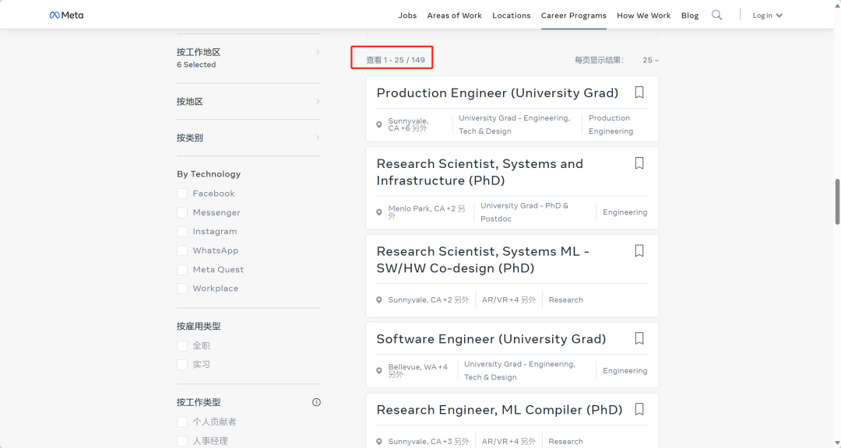Image resolution: width=841 pixels, height=448 pixels.
Task: Check the 实习 employment type
Action: tap(182, 365)
